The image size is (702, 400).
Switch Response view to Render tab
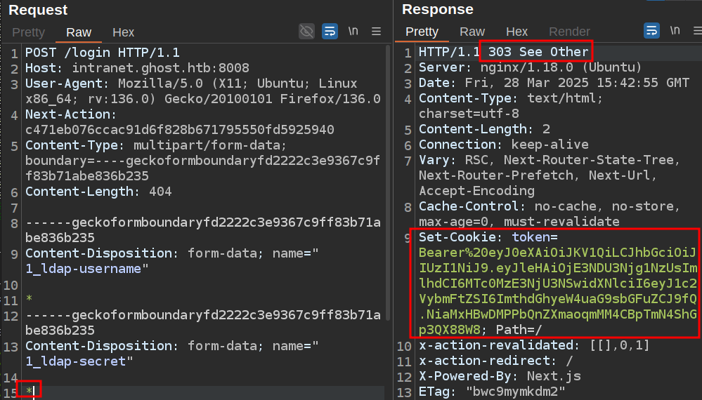click(569, 32)
